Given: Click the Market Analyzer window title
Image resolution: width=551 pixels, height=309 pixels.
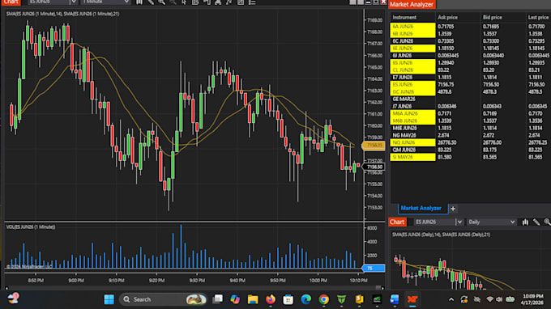Looking at the screenshot, I should click(412, 4).
